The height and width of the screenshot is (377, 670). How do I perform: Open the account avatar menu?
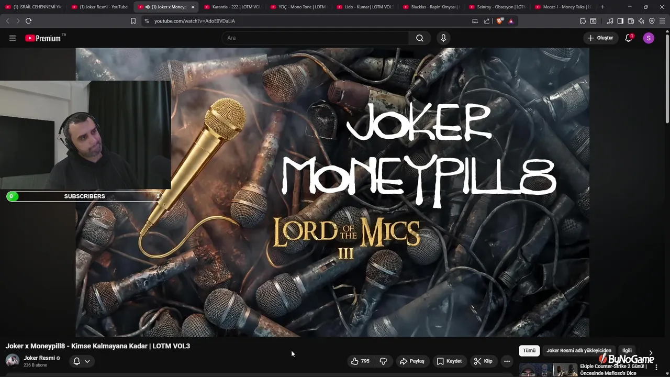pyautogui.click(x=649, y=38)
